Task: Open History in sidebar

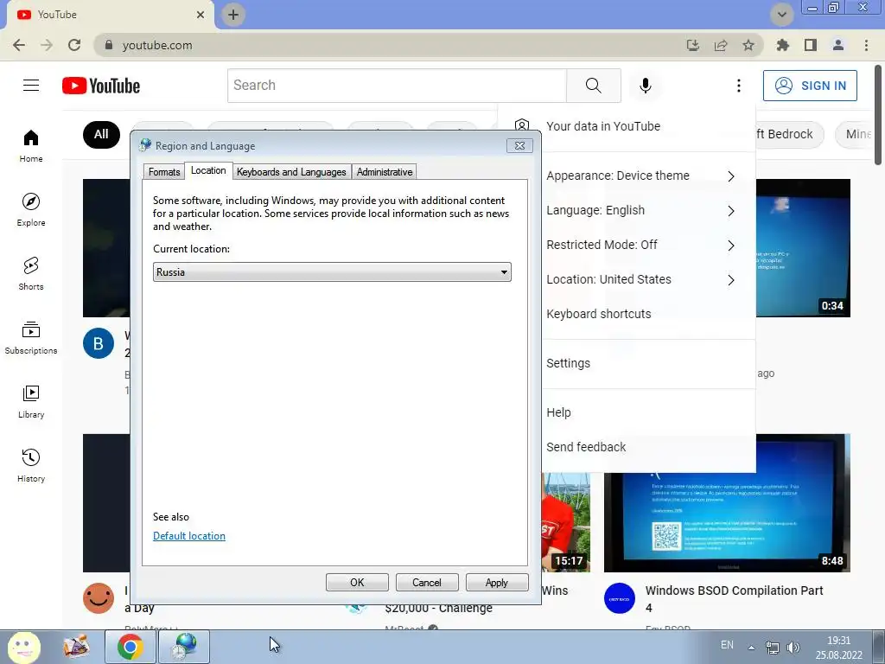Action: [31, 465]
